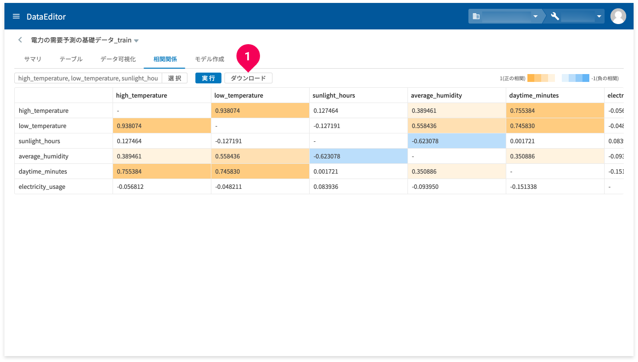The width and height of the screenshot is (638, 362).
Task: Click the -0.093950 cell in electricity_usage row
Action: [457, 186]
